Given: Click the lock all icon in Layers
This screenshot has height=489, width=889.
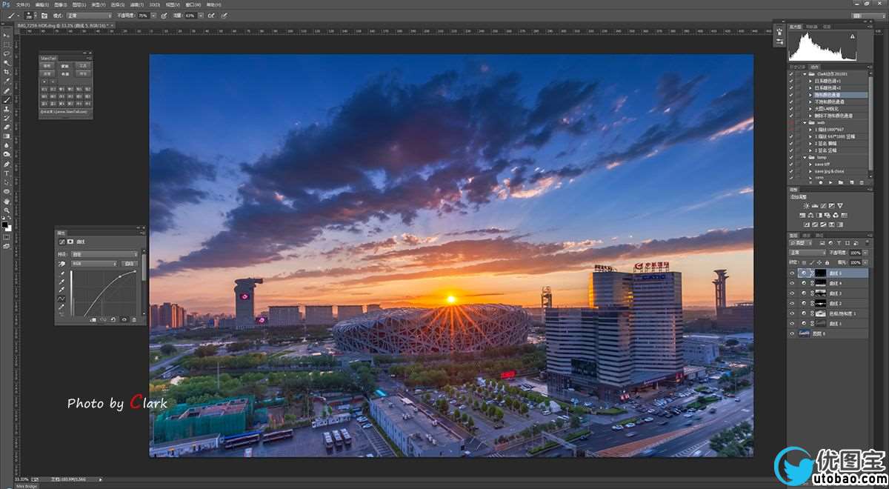Looking at the screenshot, I should click(x=828, y=262).
